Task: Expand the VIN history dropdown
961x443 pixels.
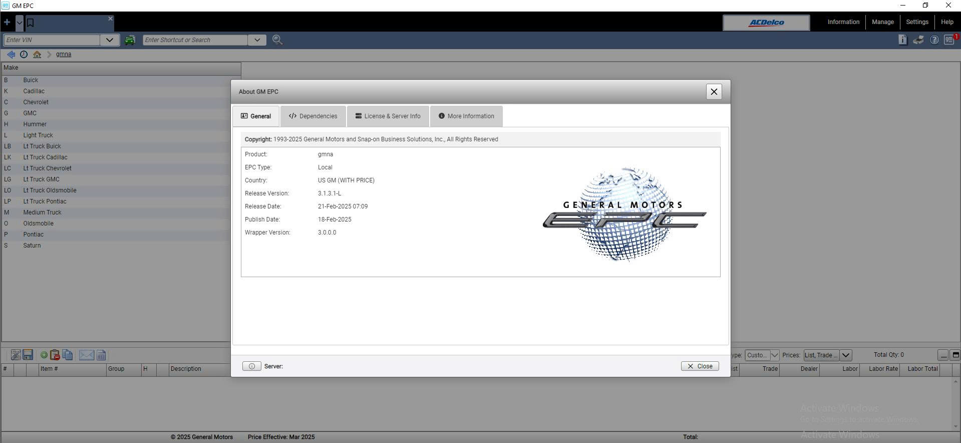Action: [110, 40]
